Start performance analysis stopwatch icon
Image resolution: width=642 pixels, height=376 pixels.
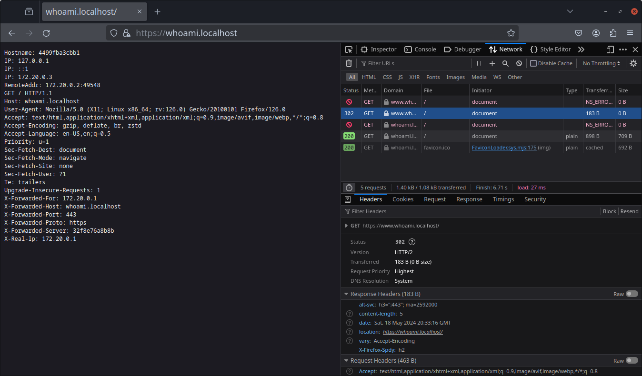click(349, 188)
